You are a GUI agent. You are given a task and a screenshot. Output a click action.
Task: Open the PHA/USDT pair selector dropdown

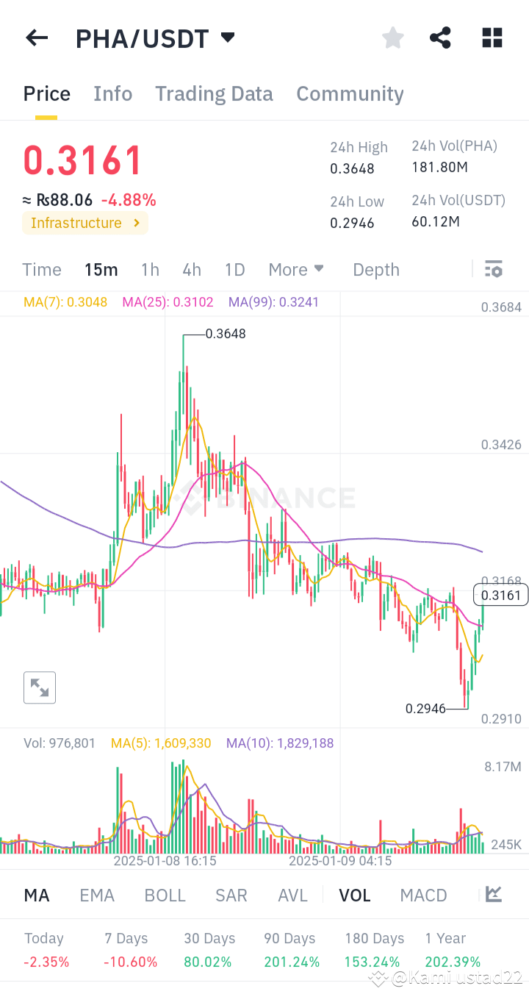click(x=227, y=37)
